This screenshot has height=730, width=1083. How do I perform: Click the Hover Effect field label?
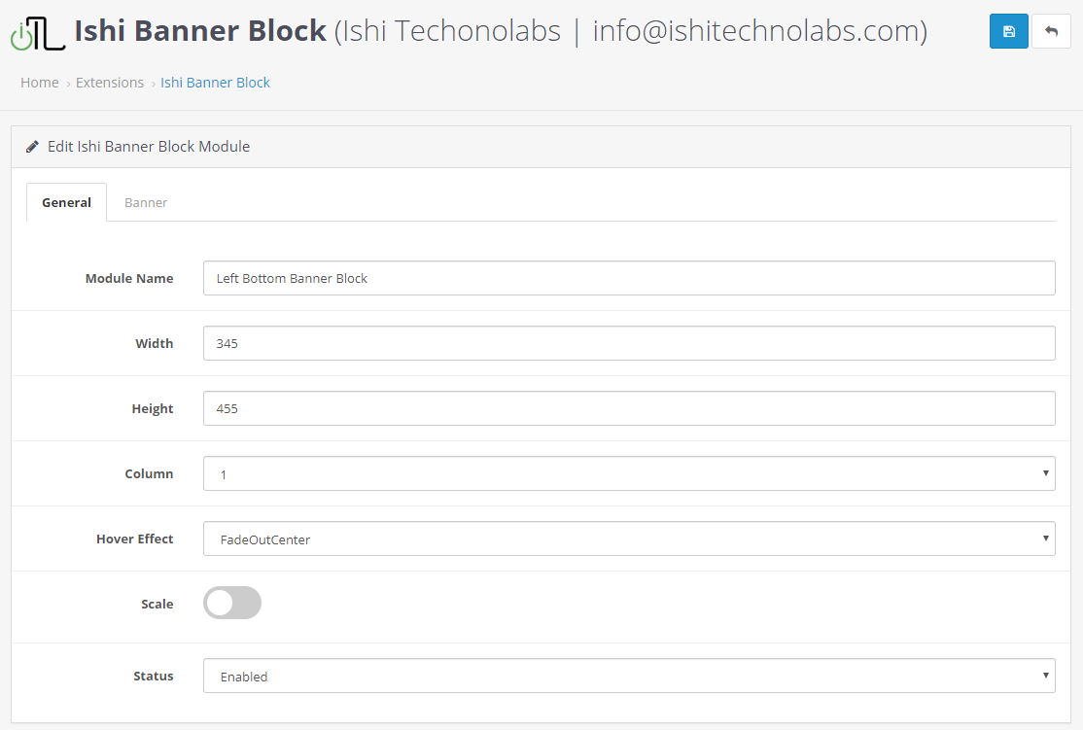pyautogui.click(x=134, y=539)
